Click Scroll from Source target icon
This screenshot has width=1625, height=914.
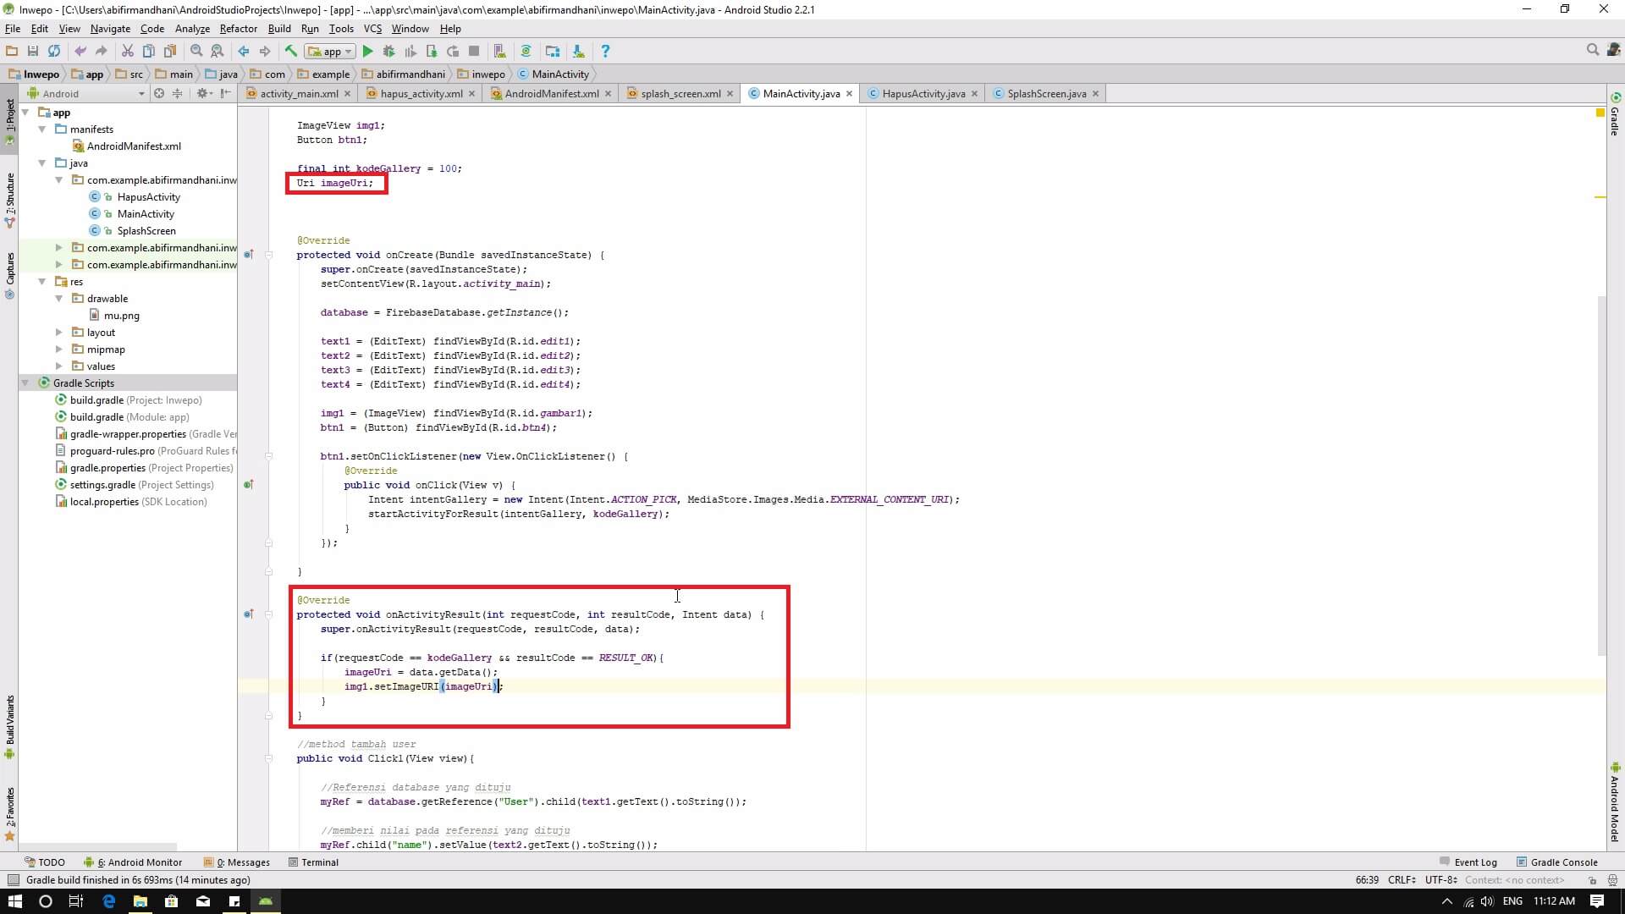pos(158,94)
